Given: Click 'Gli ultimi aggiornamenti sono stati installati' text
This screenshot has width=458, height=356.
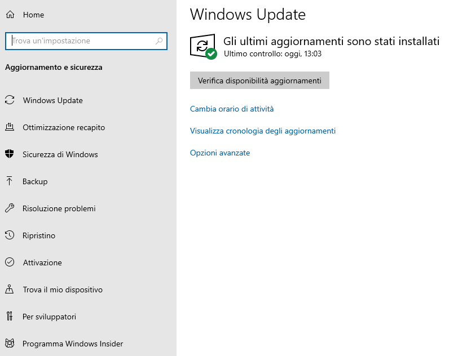Looking at the screenshot, I should pos(331,42).
